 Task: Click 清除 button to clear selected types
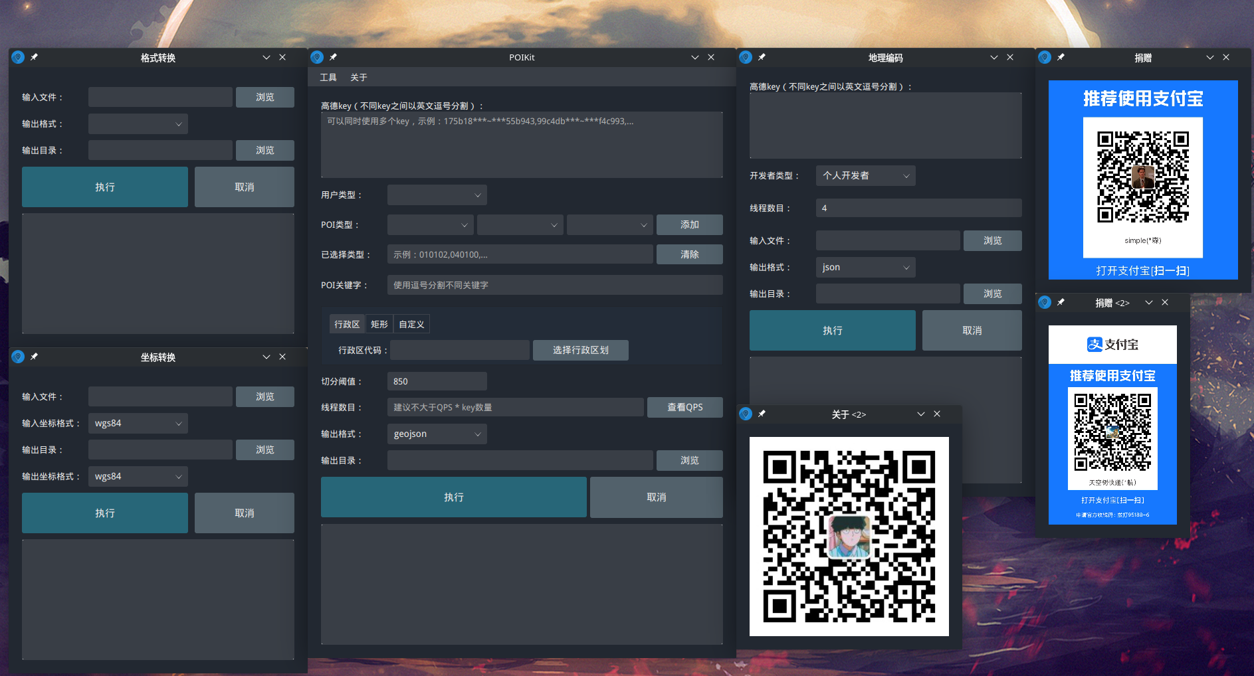690,254
